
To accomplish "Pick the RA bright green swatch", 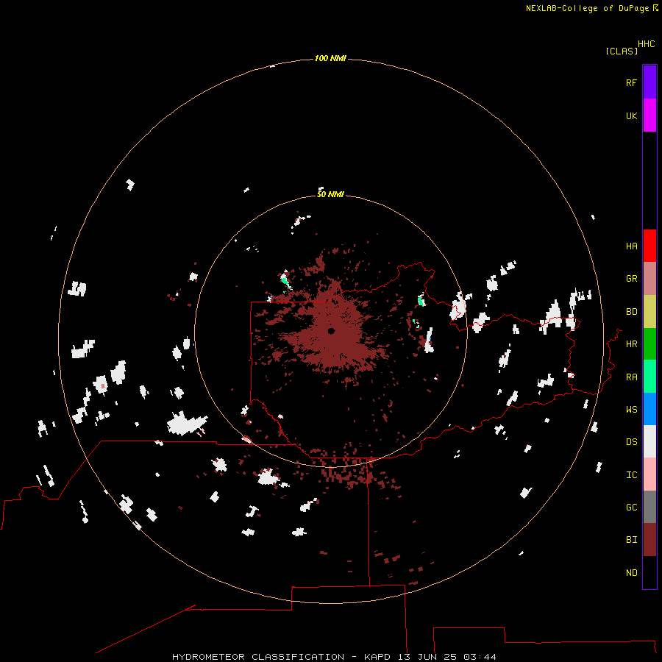I will tap(649, 377).
